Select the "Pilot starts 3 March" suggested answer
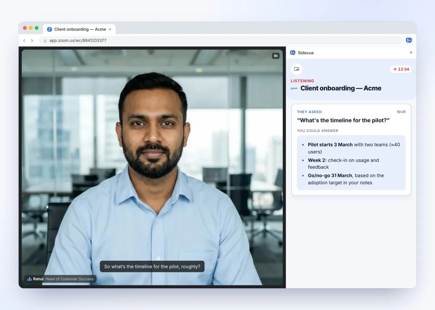This screenshot has height=310, width=435. pos(351,148)
